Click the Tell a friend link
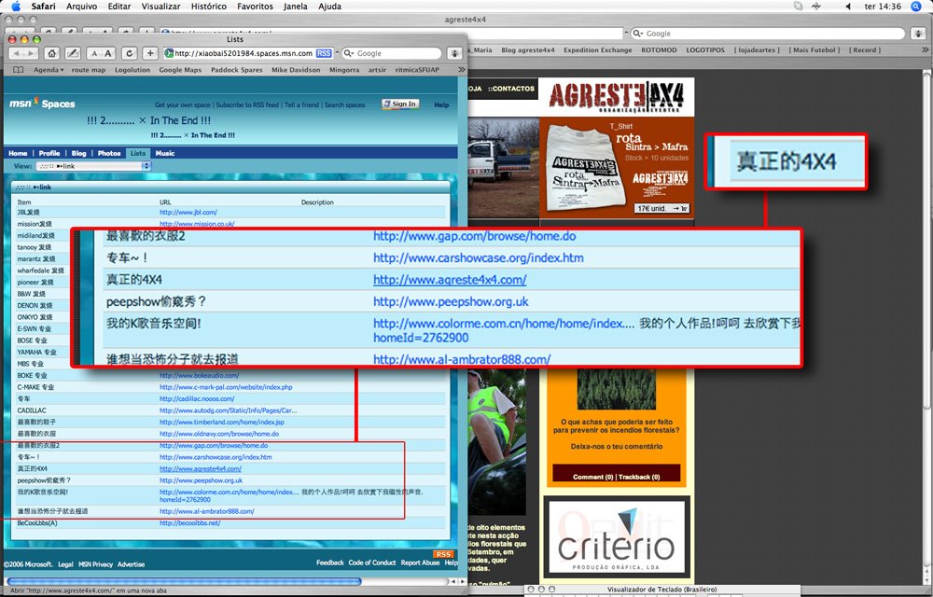Viewport: 933px width, 597px height. click(x=301, y=104)
